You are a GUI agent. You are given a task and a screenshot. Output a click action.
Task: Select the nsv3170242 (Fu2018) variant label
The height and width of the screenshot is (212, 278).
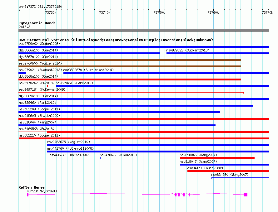[37, 83]
